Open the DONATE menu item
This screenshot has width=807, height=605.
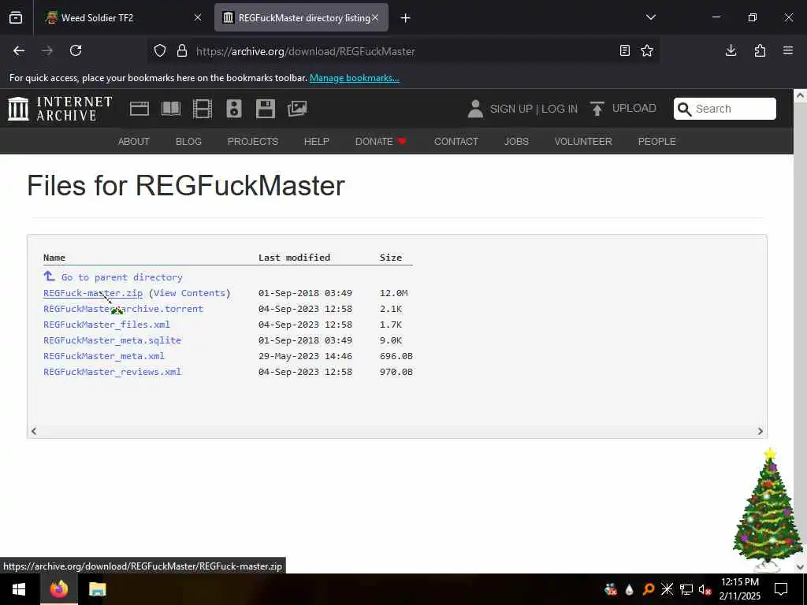[x=381, y=142]
